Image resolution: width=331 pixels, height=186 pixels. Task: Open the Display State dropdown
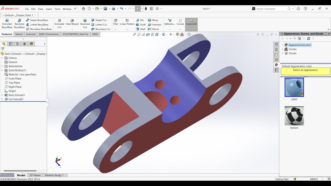20,15
